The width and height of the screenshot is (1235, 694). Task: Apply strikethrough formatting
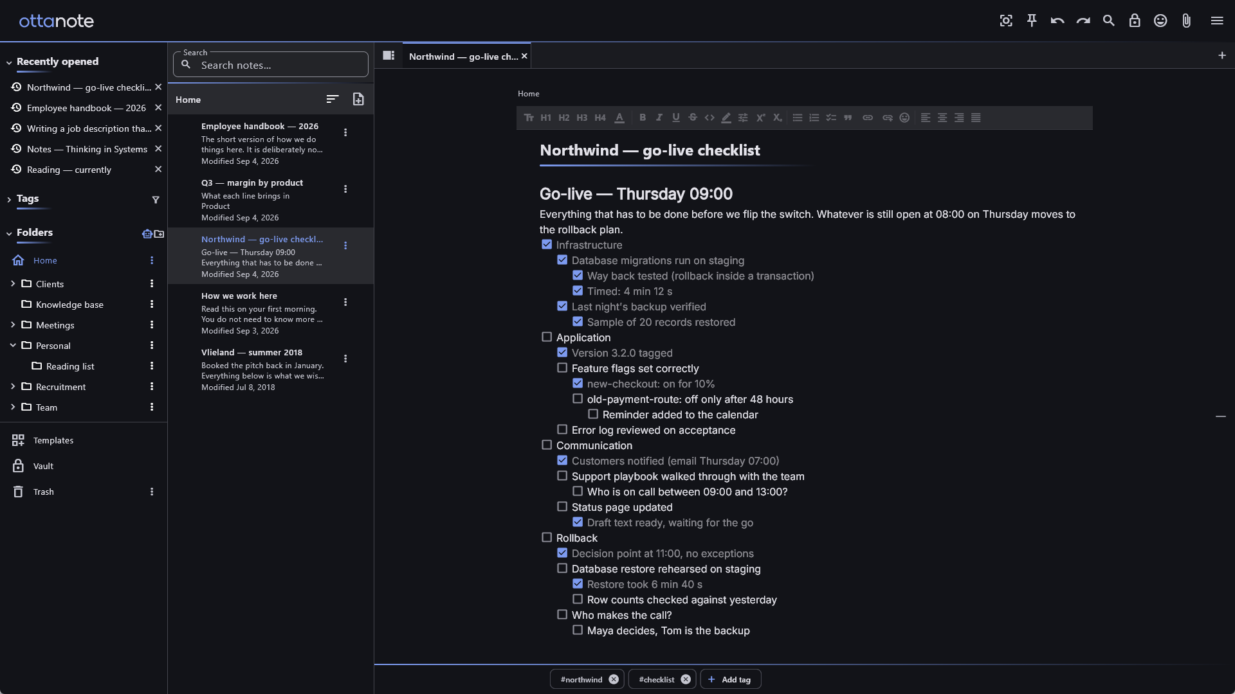point(693,118)
